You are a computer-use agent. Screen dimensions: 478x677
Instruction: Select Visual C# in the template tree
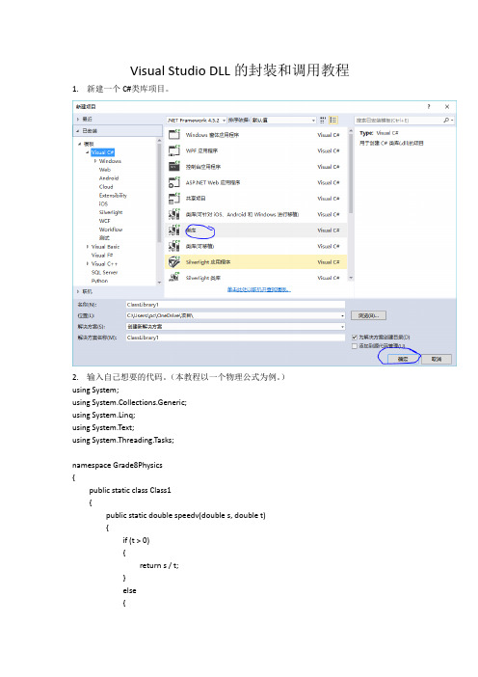point(103,152)
